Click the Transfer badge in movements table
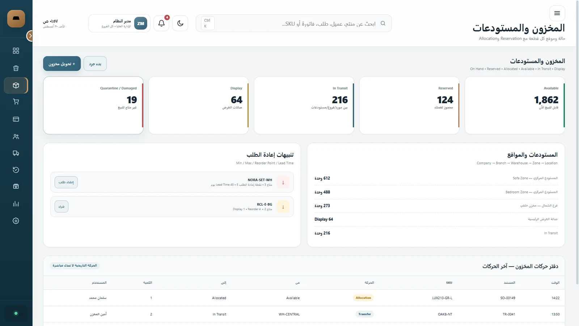 tap(365, 314)
